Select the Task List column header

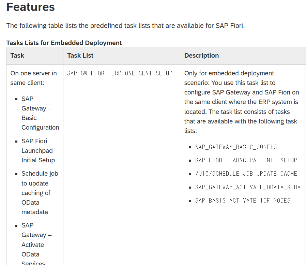(x=80, y=56)
